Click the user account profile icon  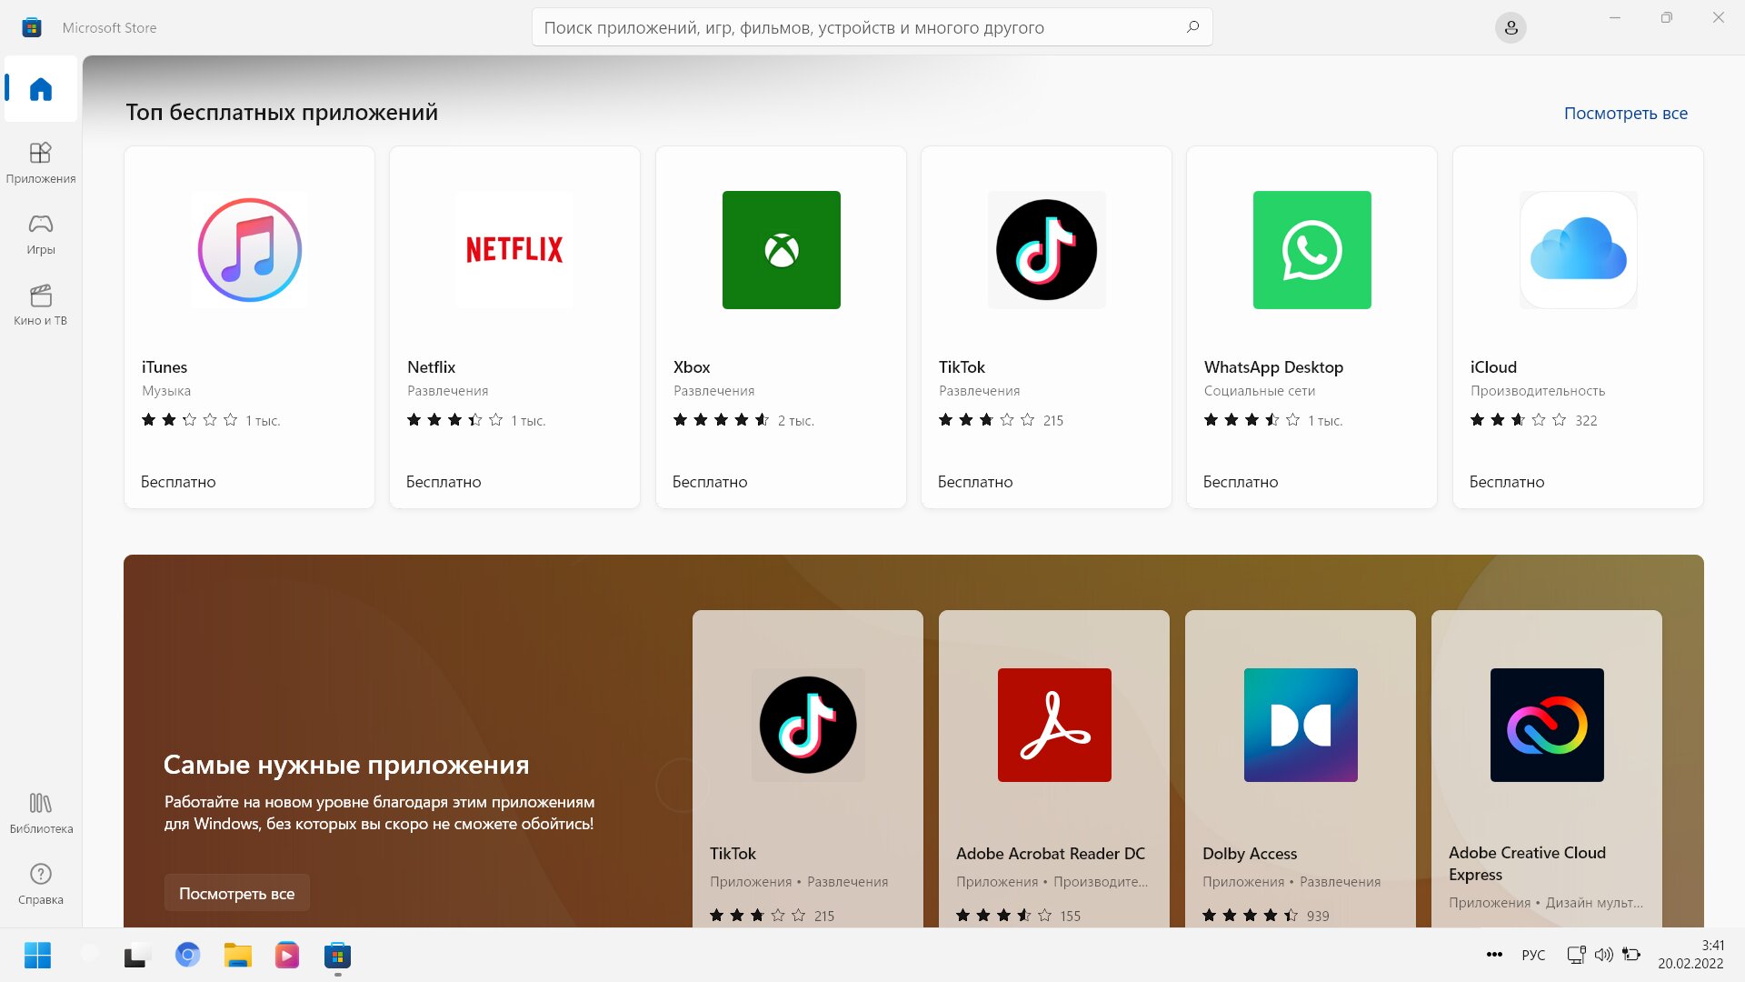pos(1511,28)
